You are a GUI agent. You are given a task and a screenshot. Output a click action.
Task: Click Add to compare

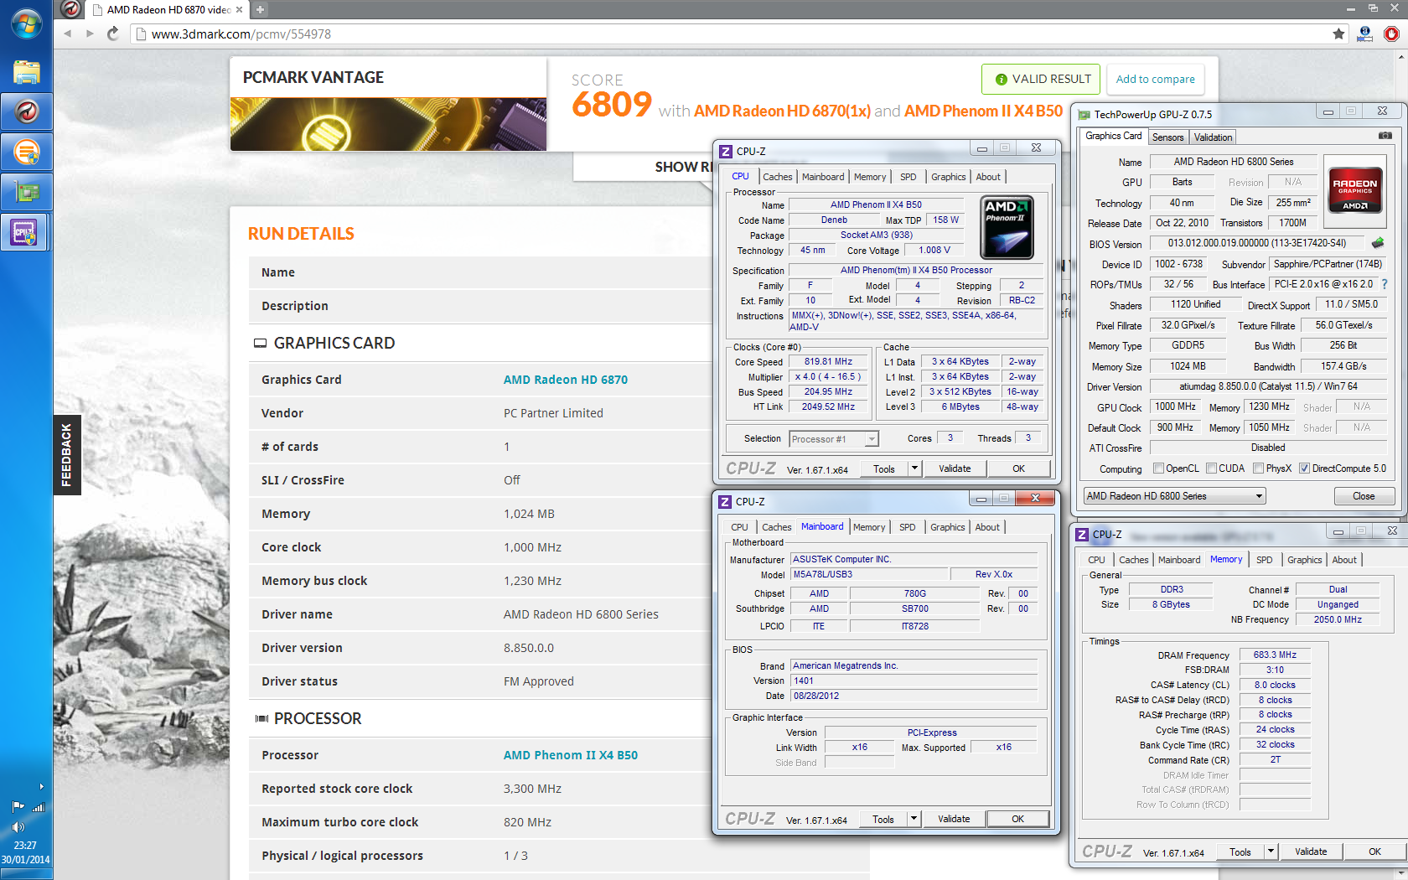click(x=1155, y=79)
